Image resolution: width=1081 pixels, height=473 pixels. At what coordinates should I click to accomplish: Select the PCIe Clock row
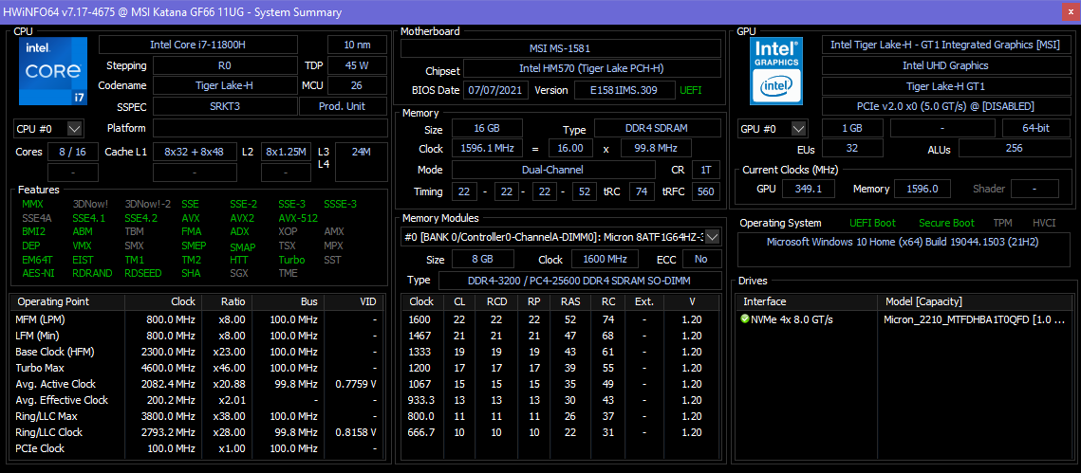199,448
